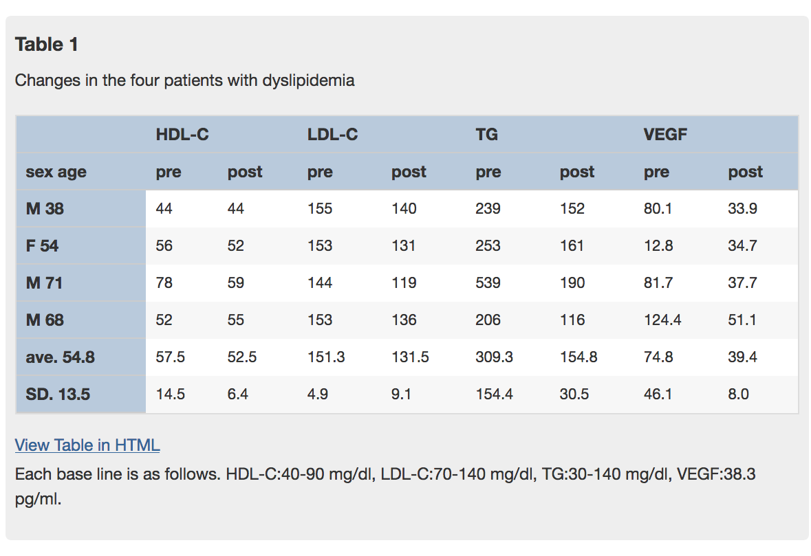Click the VEGF post value 33.9

(x=742, y=209)
